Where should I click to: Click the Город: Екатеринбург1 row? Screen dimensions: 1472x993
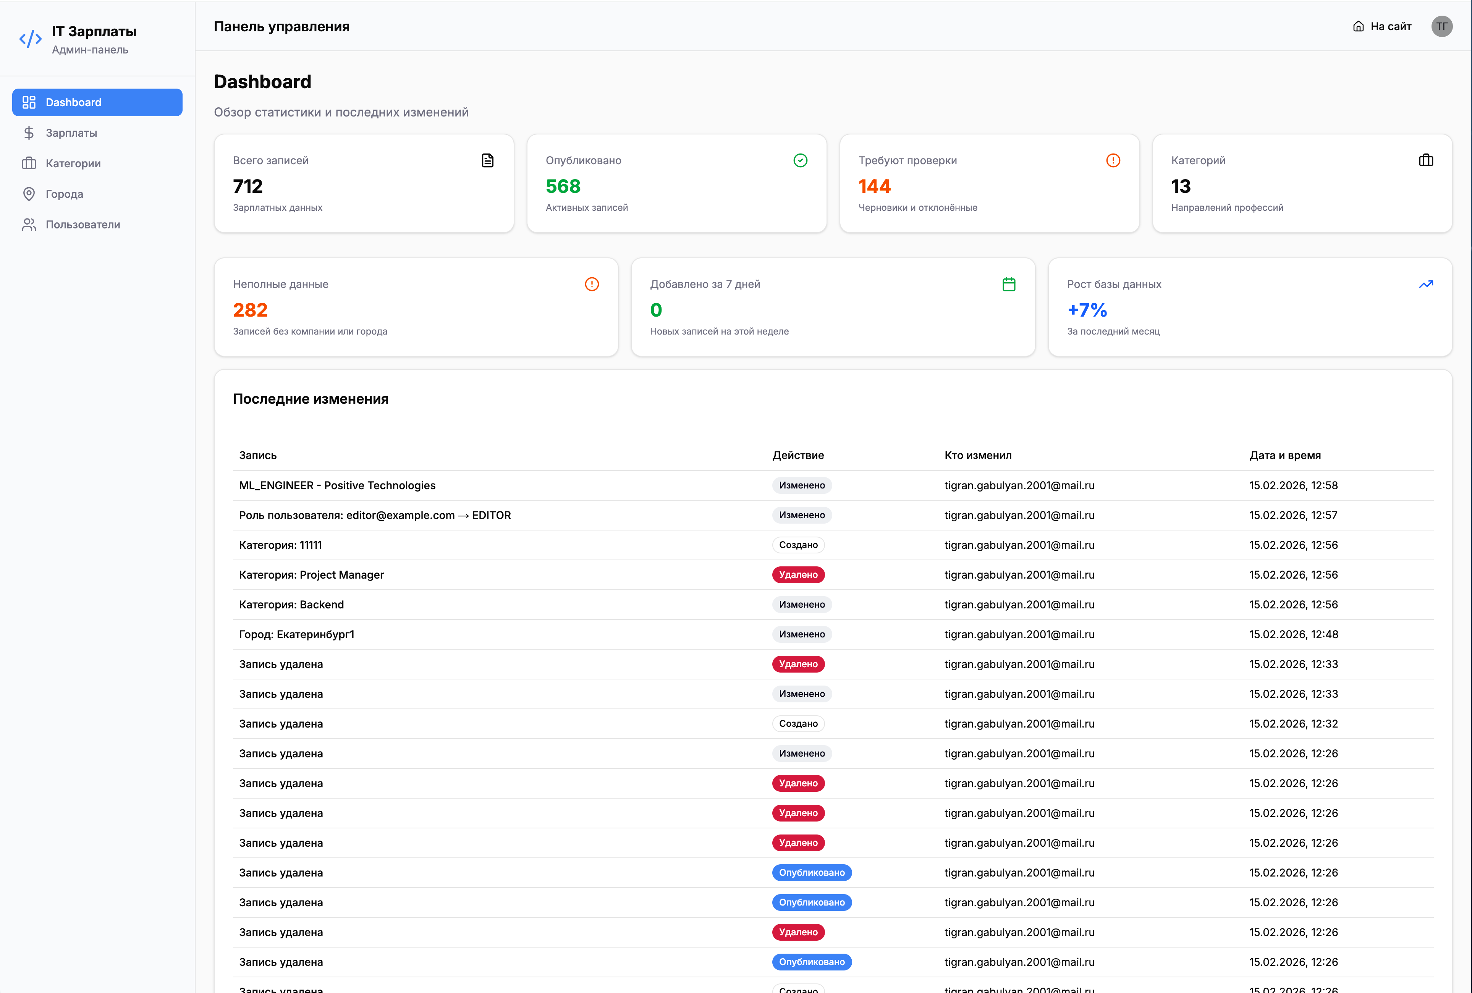(296, 634)
